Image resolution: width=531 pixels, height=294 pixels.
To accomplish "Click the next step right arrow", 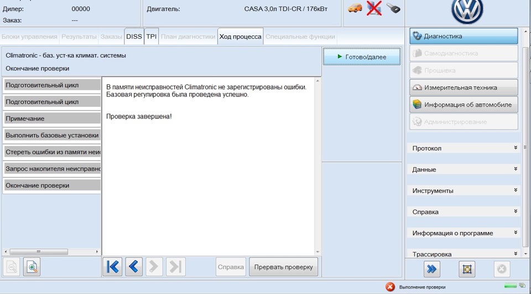I will pos(154,266).
